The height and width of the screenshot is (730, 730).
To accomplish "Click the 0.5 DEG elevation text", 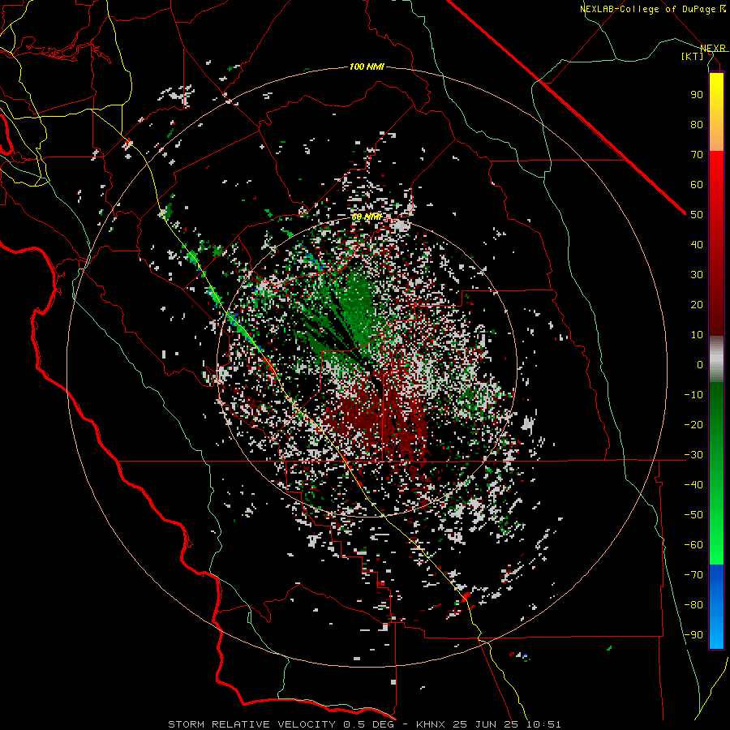I will pos(368,724).
